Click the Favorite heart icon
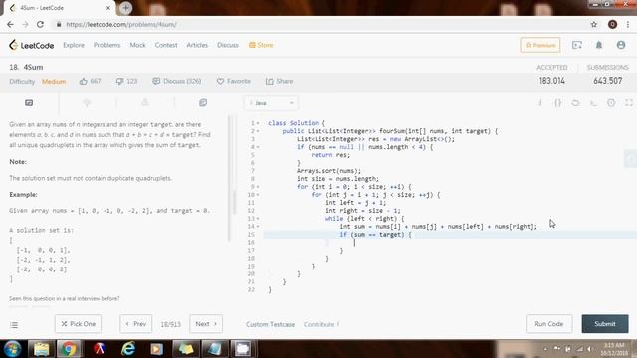 pyautogui.click(x=220, y=82)
